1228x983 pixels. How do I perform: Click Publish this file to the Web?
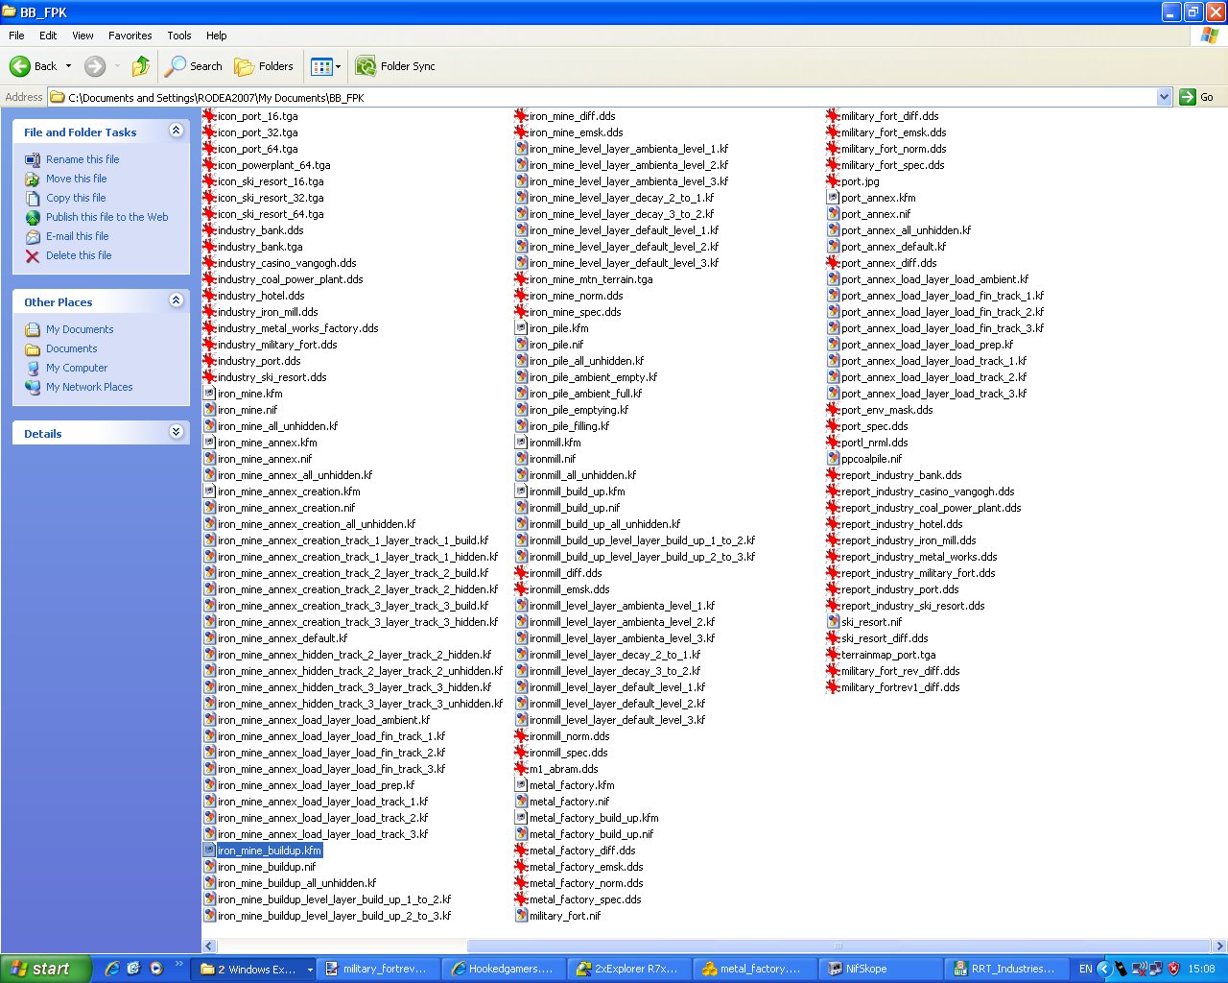[x=106, y=217]
